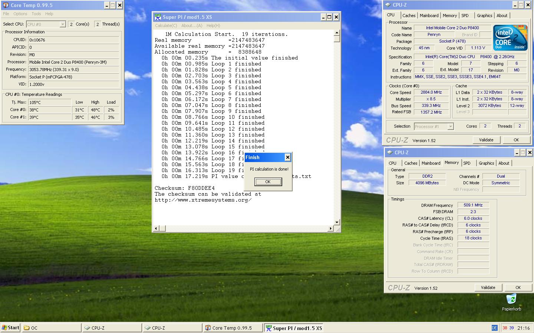Open the Windows Start button

coord(11,328)
